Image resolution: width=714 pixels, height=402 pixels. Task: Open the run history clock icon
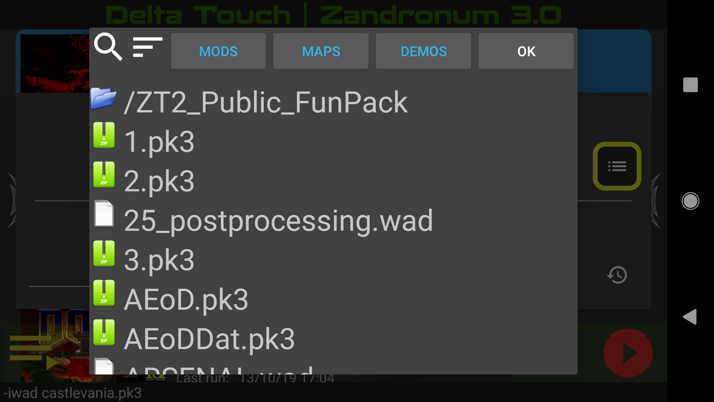[x=617, y=275]
